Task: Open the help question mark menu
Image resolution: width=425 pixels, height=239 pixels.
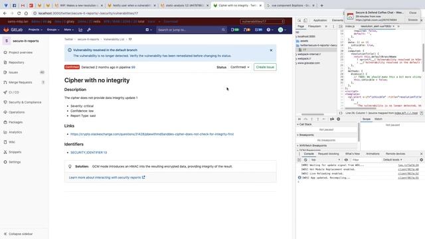Action: (270, 30)
